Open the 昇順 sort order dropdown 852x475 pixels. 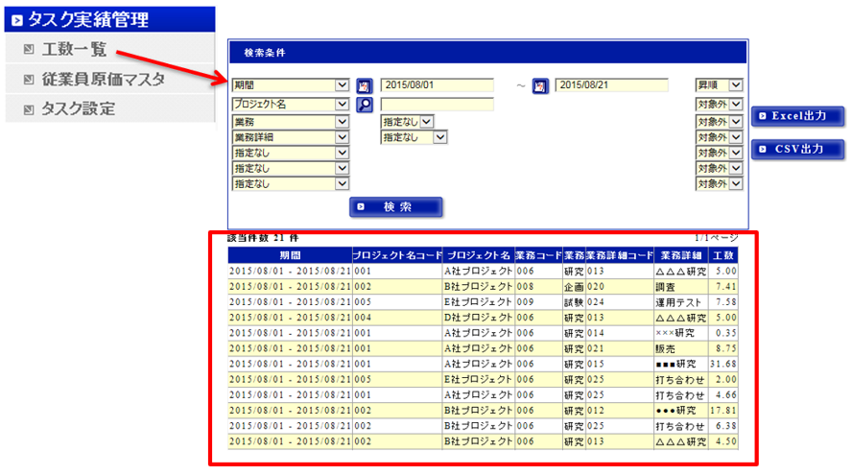click(x=719, y=85)
